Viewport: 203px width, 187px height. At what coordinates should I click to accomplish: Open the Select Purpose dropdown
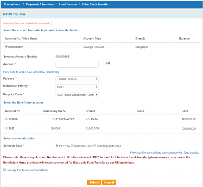click(77, 79)
